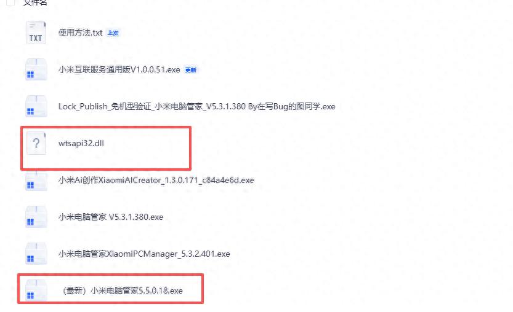Viewport: 513px width, 312px height.
Task: Select file name (最新)小米电脑管家5.5.0.18.exe
Action: 122,291
